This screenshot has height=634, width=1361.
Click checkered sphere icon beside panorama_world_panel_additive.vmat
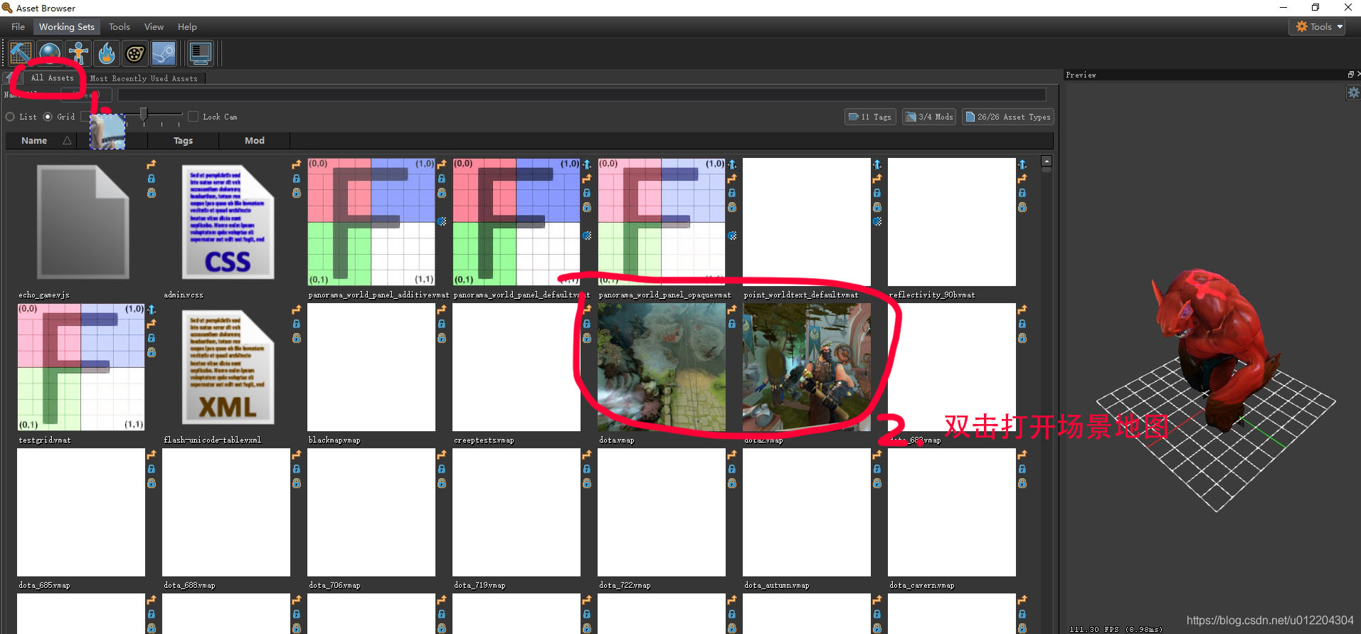tap(442, 221)
